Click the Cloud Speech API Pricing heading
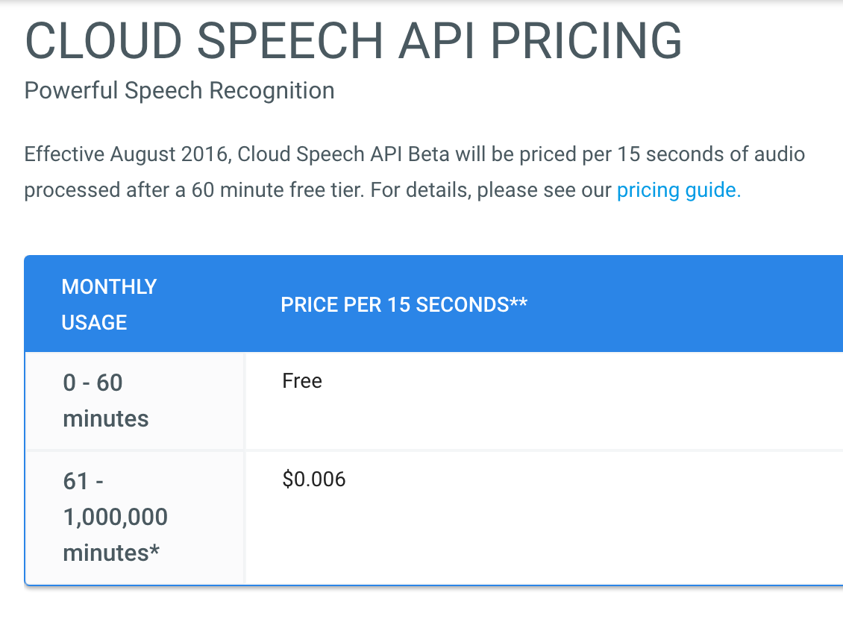The image size is (843, 619). (354, 41)
